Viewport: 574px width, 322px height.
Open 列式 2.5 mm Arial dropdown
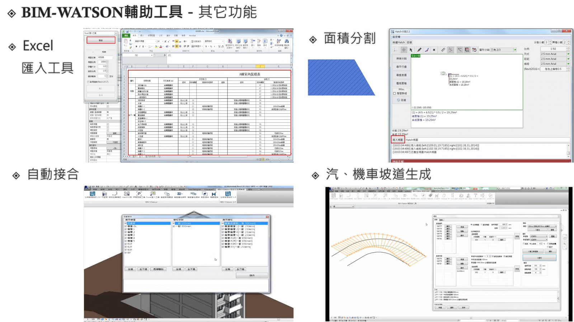[x=555, y=54]
